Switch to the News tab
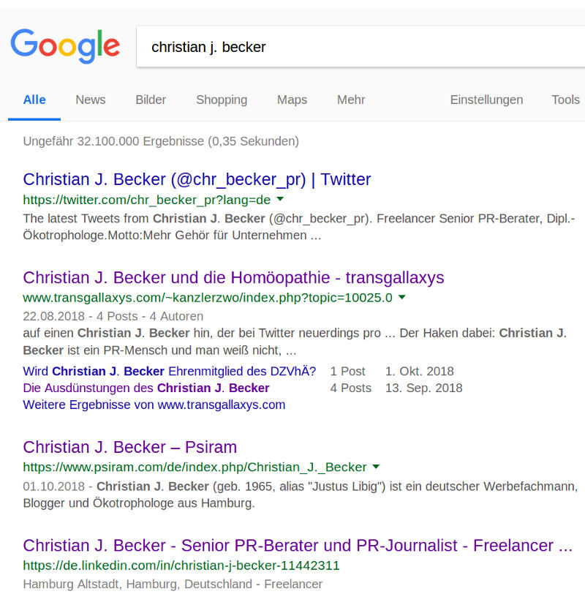This screenshot has height=605, width=585. coord(90,99)
